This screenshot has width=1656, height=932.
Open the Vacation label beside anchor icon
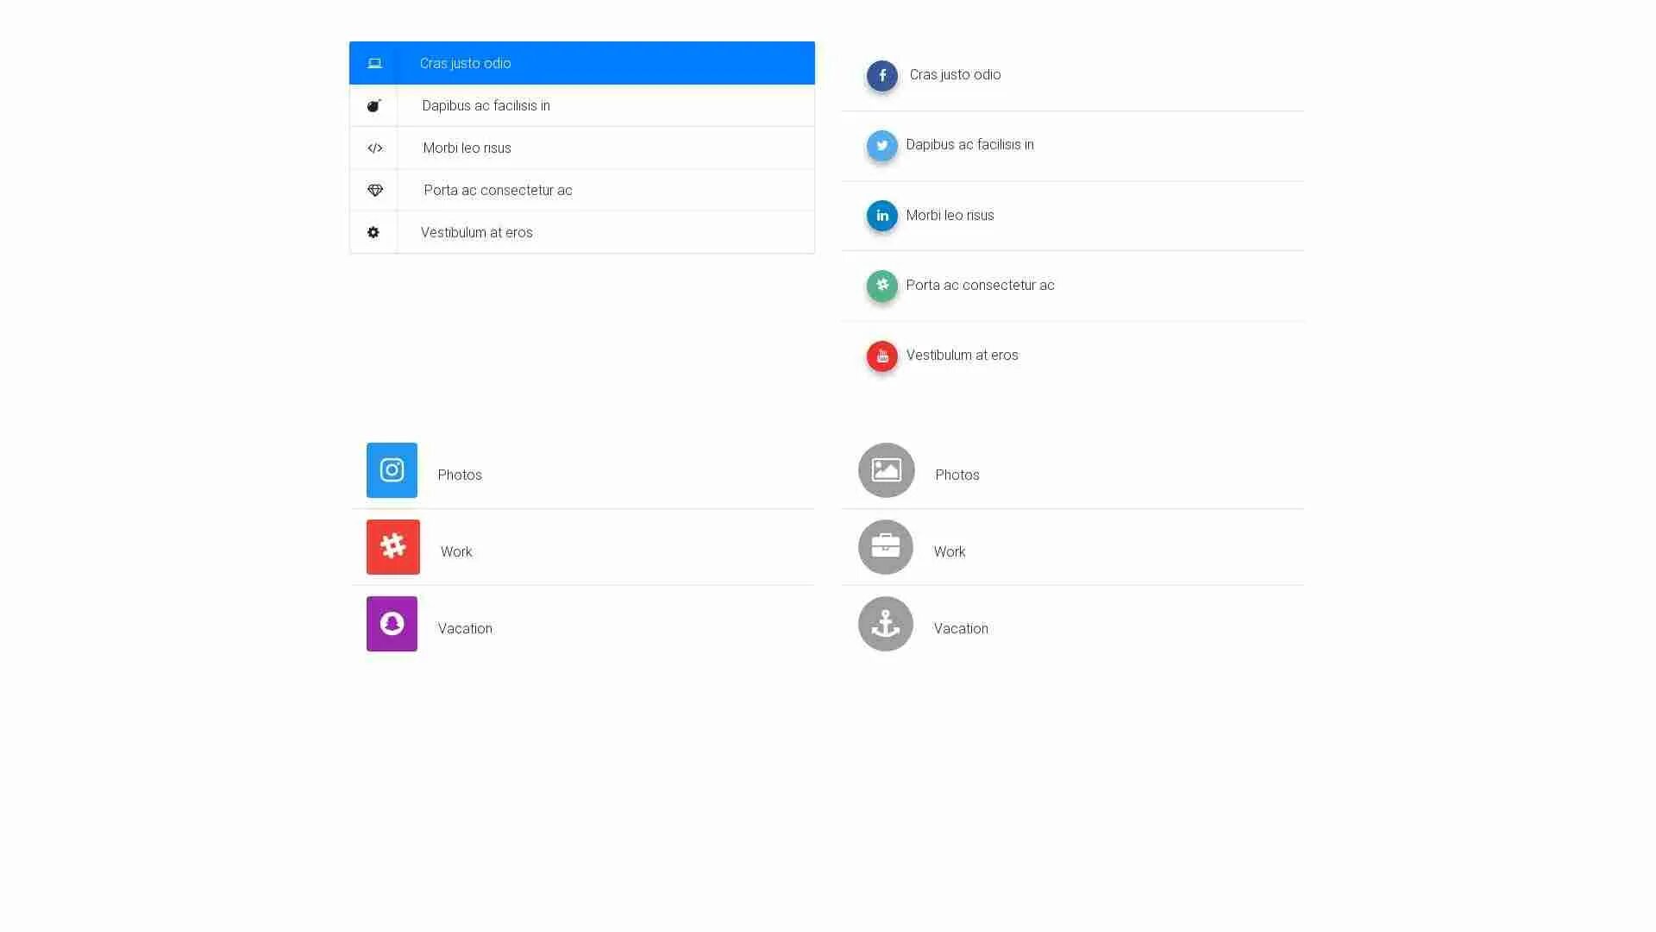tap(961, 628)
